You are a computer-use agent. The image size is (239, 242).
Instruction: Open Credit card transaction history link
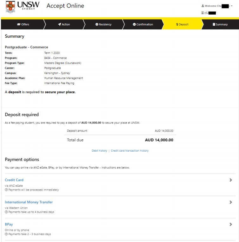coord(130,151)
